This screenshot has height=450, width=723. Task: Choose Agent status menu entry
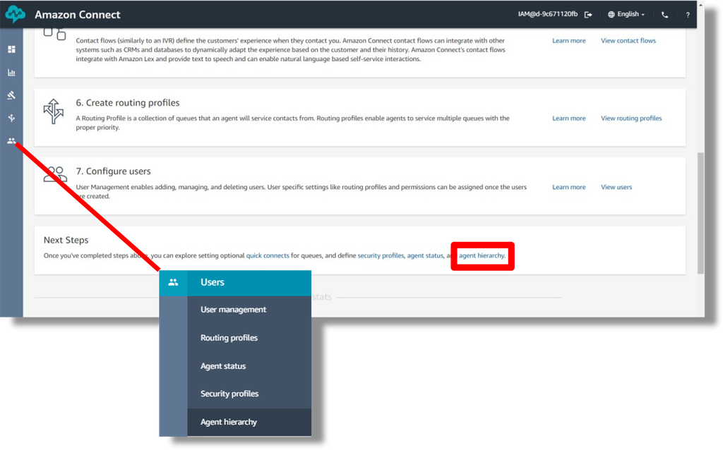pos(223,366)
